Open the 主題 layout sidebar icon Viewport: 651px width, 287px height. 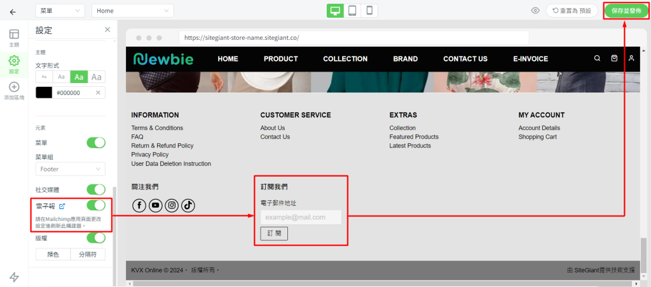(x=14, y=37)
